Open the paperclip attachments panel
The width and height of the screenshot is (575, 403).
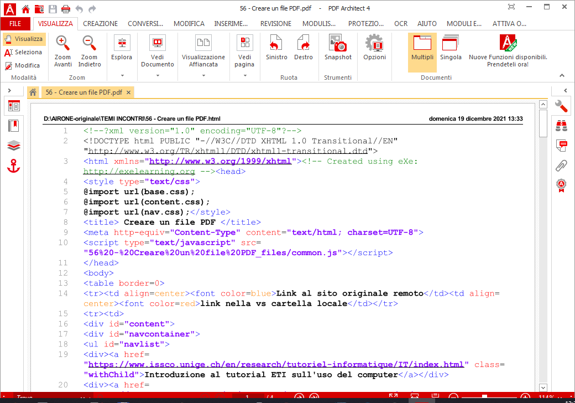[561, 166]
